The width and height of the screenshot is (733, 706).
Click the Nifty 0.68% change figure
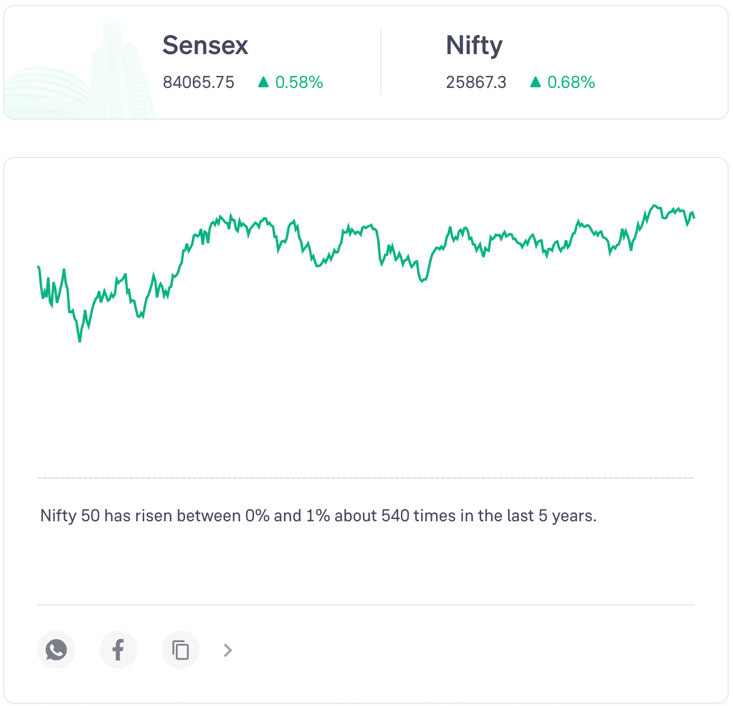pyautogui.click(x=571, y=83)
